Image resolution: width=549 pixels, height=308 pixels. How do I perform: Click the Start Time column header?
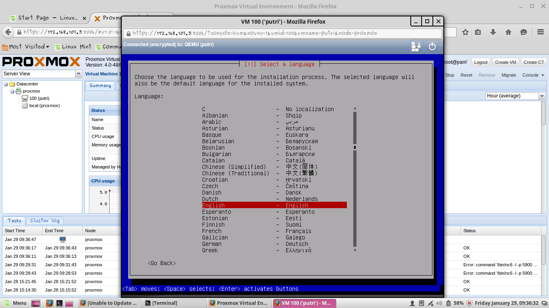[x=22, y=231]
